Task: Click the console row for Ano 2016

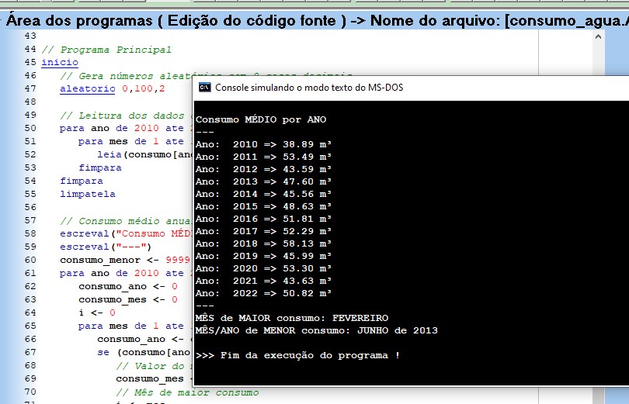Action: [263, 219]
